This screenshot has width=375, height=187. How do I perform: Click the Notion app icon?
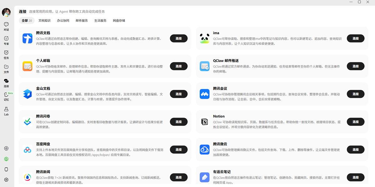(205, 122)
